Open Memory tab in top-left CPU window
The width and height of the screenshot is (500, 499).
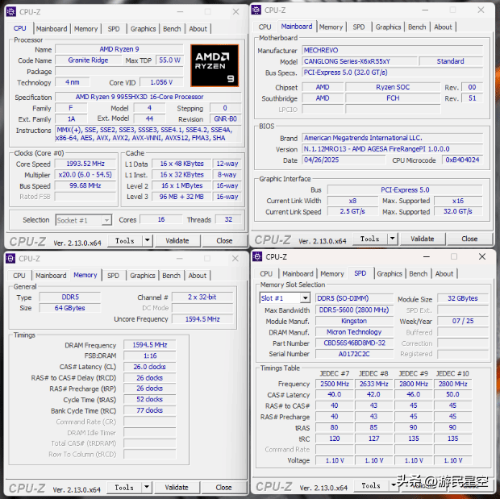85,29
